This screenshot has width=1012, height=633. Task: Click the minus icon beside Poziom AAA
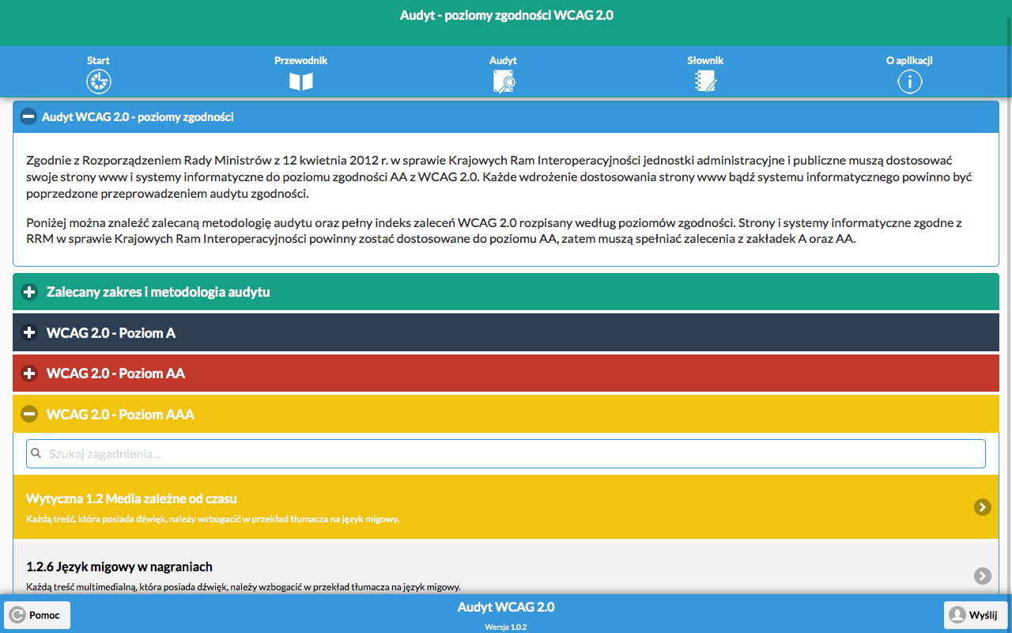pos(29,414)
